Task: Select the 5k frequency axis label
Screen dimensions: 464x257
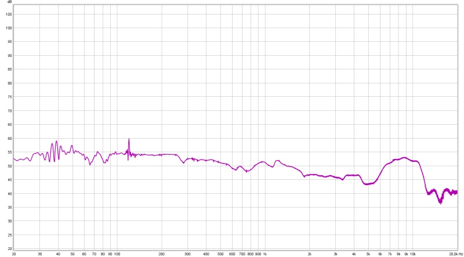Action: click(x=368, y=254)
